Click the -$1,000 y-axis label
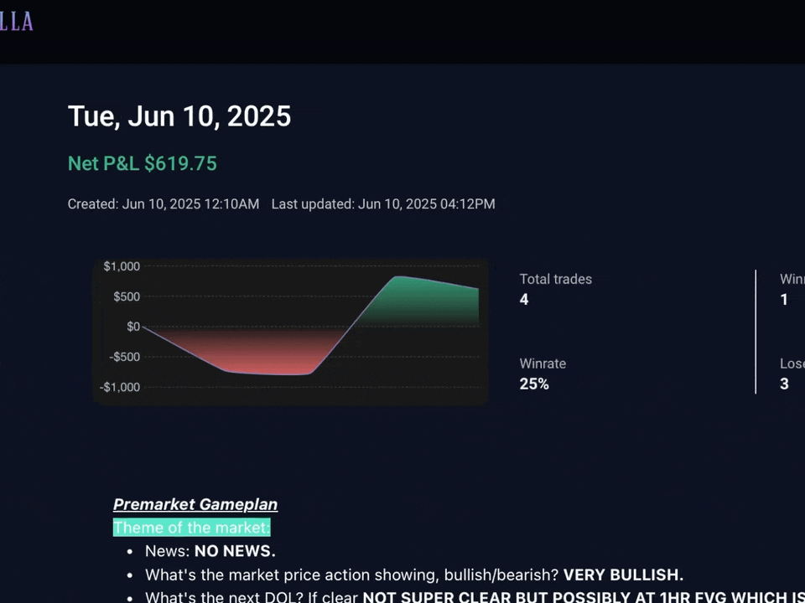This screenshot has width=805, height=603. pos(120,387)
